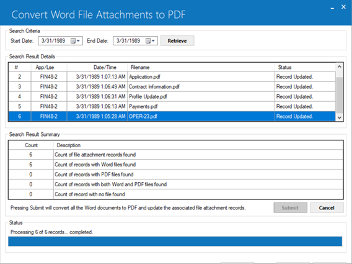The width and height of the screenshot is (352, 264).
Task: Click the results list scroll up arrow
Action: (340, 67)
